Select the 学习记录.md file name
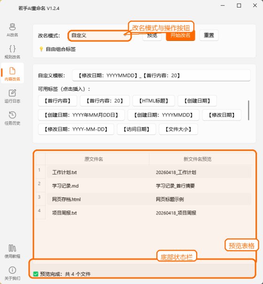263x284 pixels. (65, 186)
